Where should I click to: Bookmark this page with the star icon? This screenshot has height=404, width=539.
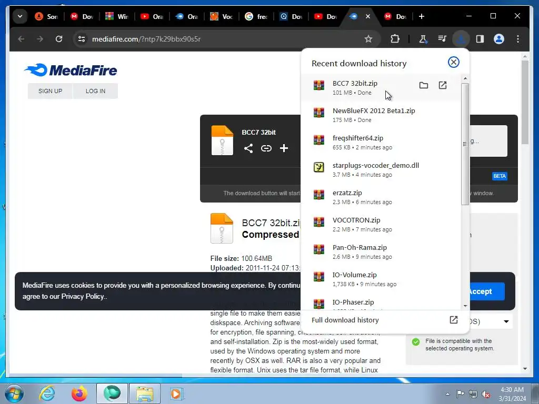(368, 39)
